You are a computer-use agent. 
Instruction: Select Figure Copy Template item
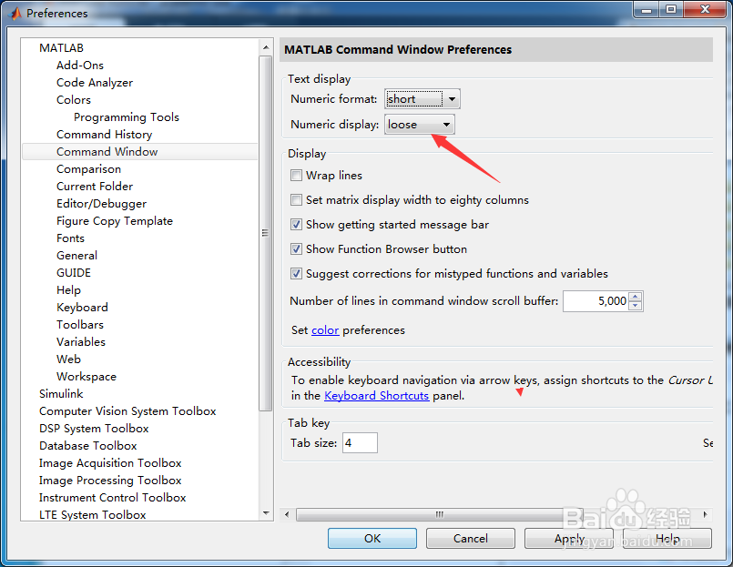pyautogui.click(x=115, y=221)
